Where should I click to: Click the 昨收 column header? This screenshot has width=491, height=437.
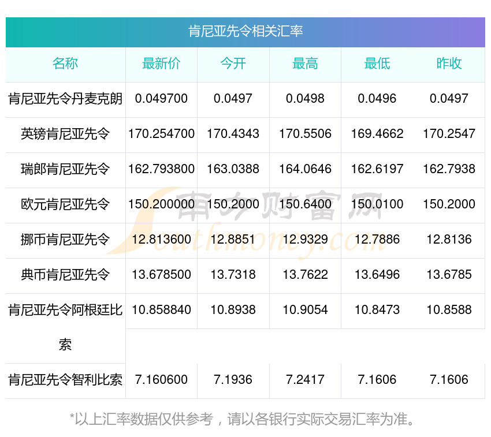coord(449,64)
